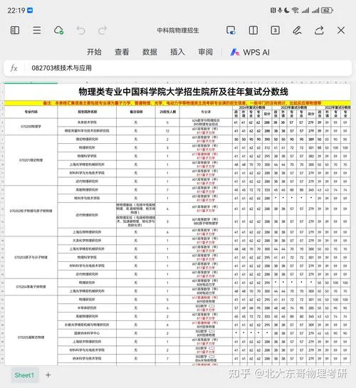Select the 备注说明 header cell

tap(136, 112)
